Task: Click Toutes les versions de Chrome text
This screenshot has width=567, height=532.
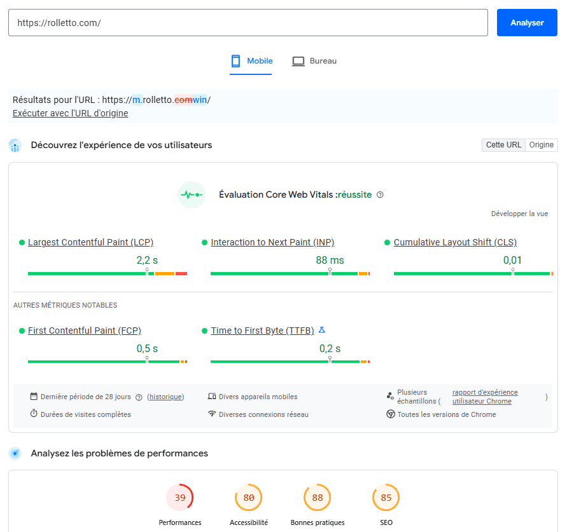Action: click(x=447, y=414)
